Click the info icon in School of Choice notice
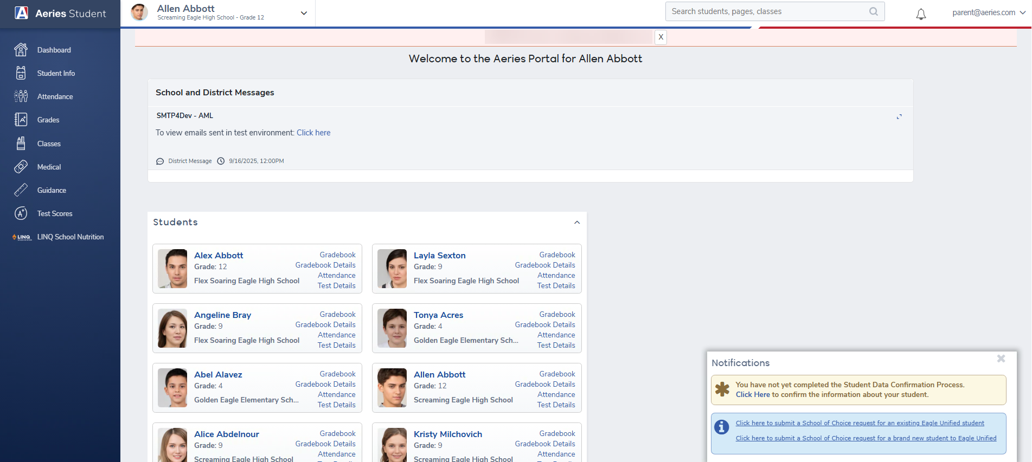The image size is (1032, 462). (721, 427)
